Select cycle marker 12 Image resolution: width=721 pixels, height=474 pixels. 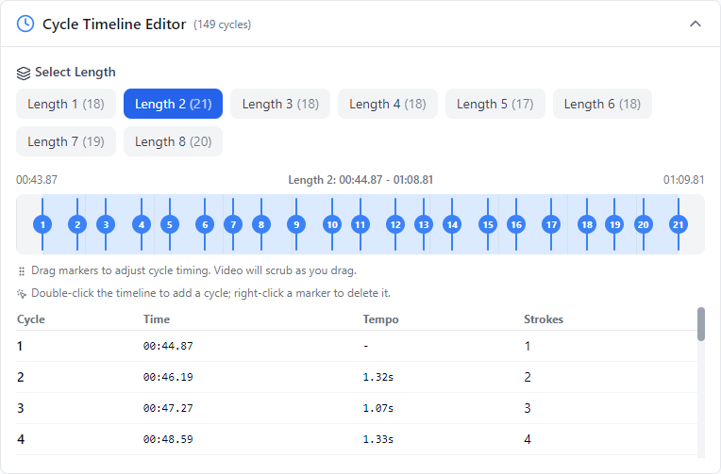(395, 224)
